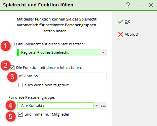The height and width of the screenshot is (126, 157).
Task: Disable 'und immer nur Mitglieder' checkbox
Action: click(x=21, y=114)
